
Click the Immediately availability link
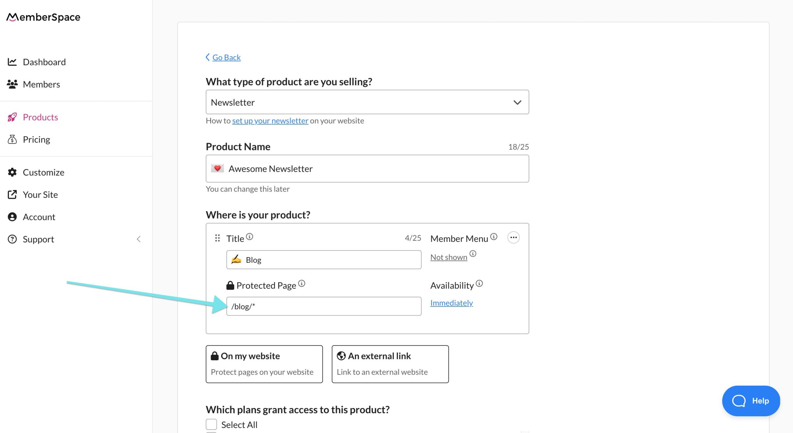(x=452, y=303)
